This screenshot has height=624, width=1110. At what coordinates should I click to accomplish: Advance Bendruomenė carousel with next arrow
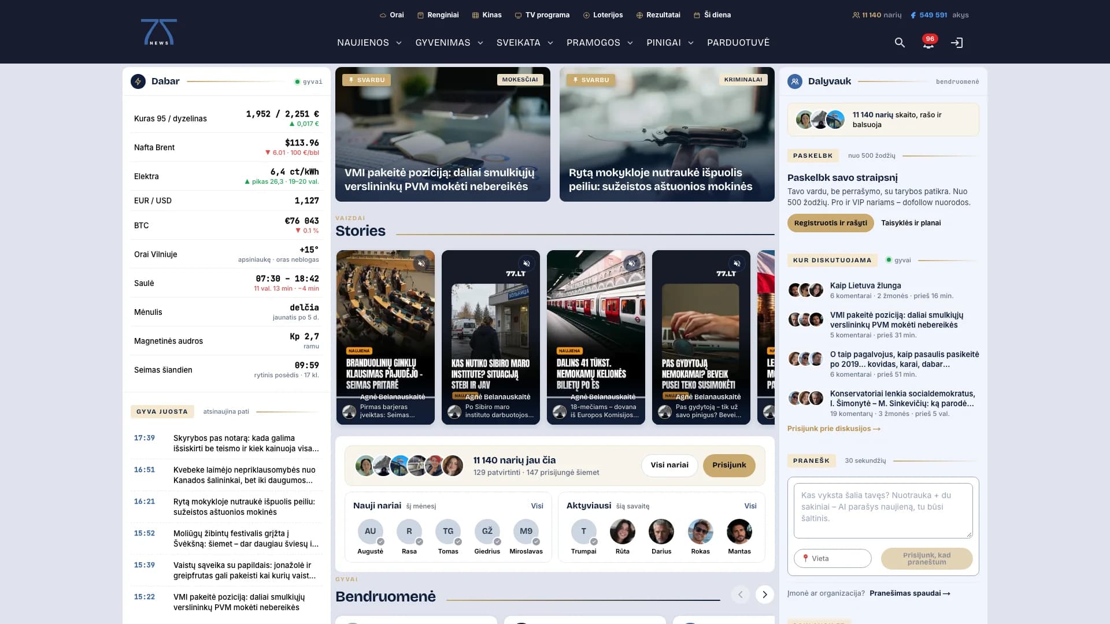[764, 595]
